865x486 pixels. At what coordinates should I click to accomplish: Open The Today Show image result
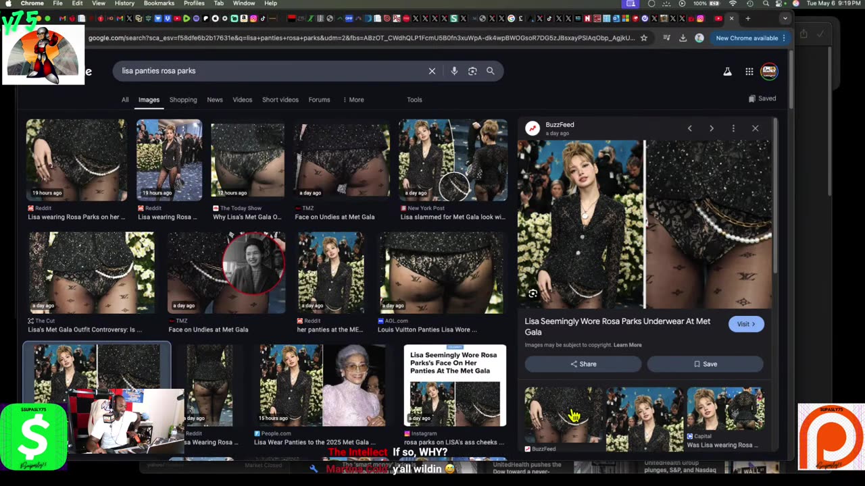[248, 170]
